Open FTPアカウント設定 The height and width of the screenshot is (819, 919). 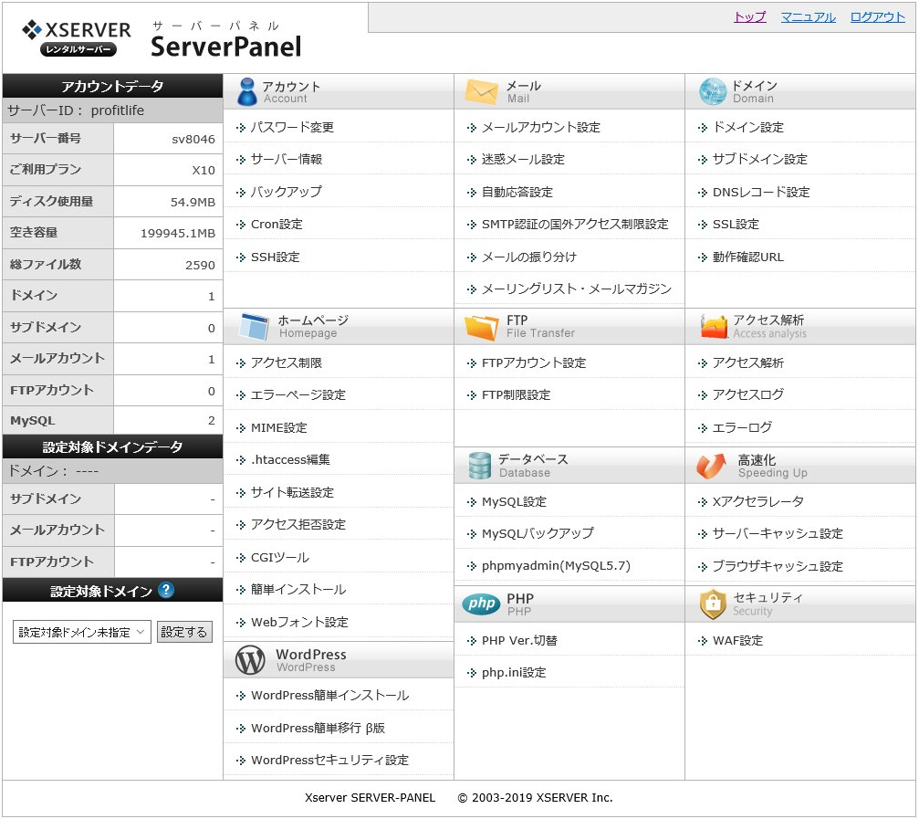(x=534, y=362)
